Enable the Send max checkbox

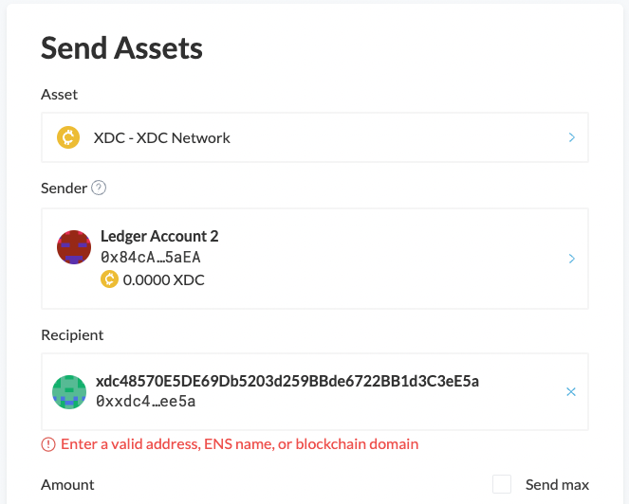[502, 484]
